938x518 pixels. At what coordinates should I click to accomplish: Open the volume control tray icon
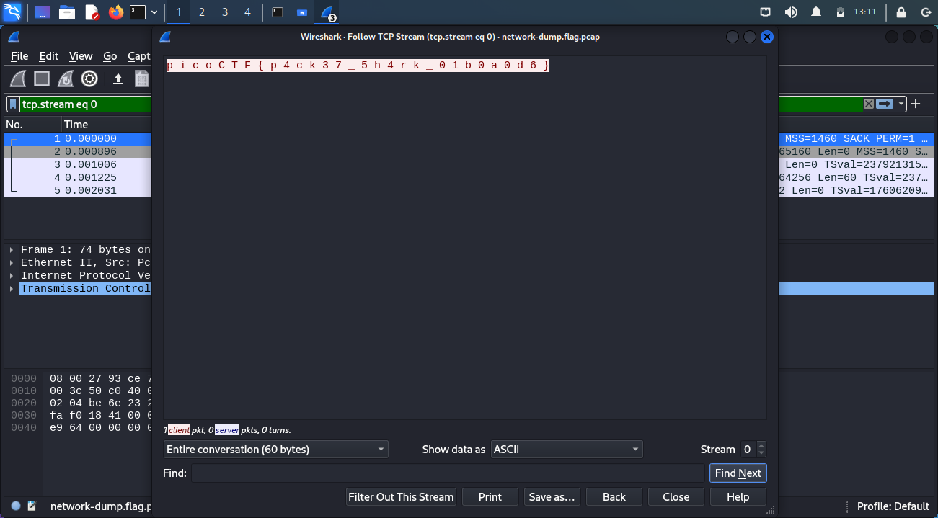791,12
